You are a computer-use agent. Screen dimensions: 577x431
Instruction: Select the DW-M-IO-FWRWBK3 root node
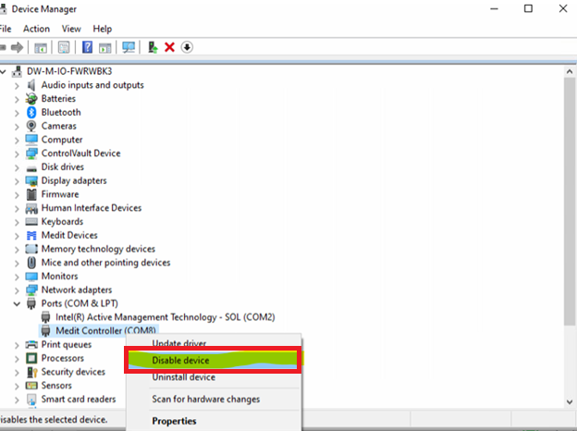point(69,71)
